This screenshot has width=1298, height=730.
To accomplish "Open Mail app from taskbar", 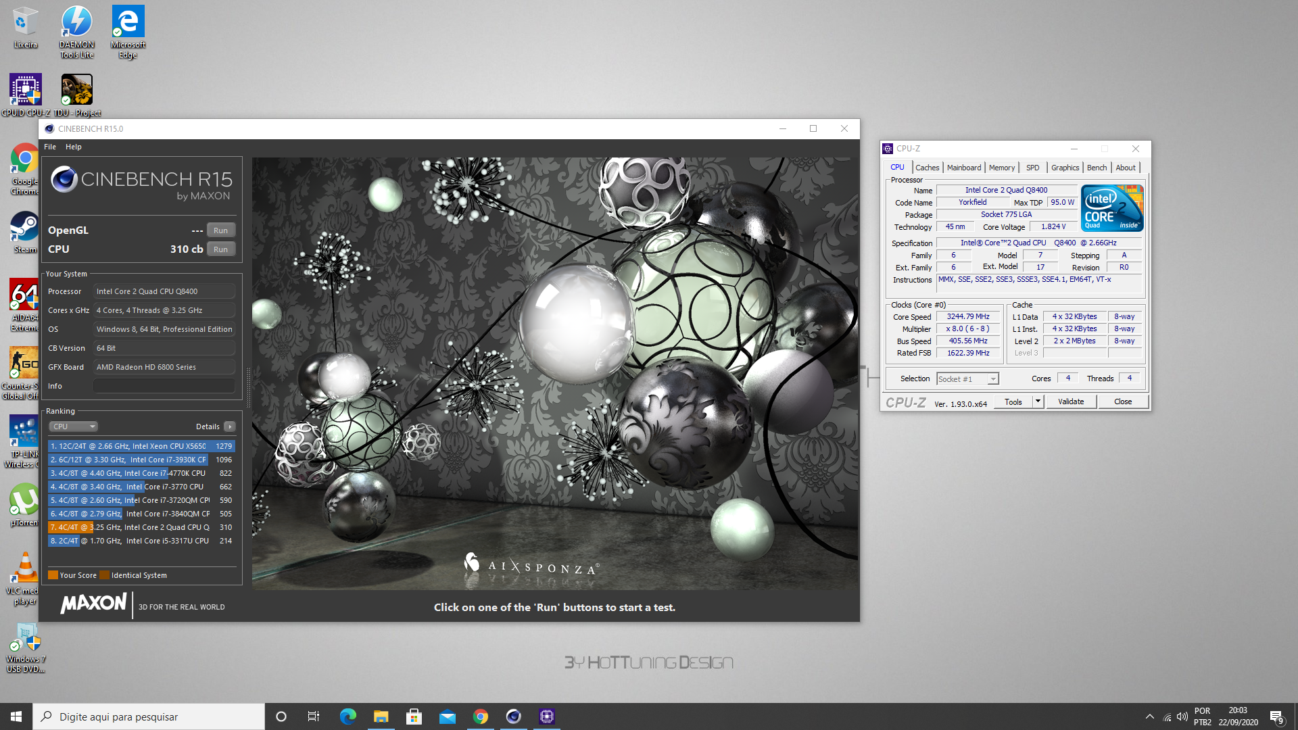I will (448, 716).
